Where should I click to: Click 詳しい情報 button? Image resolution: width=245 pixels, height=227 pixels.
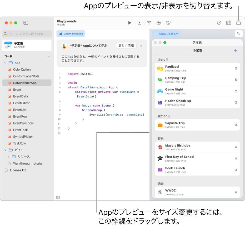coord(126,46)
